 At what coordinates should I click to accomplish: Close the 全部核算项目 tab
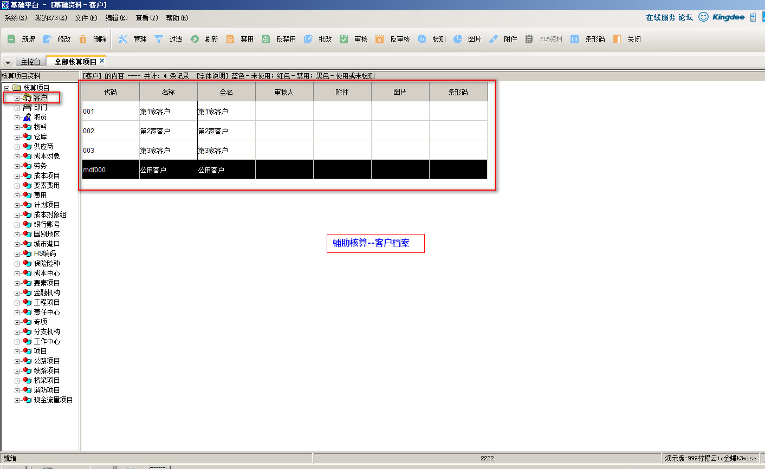pos(102,61)
